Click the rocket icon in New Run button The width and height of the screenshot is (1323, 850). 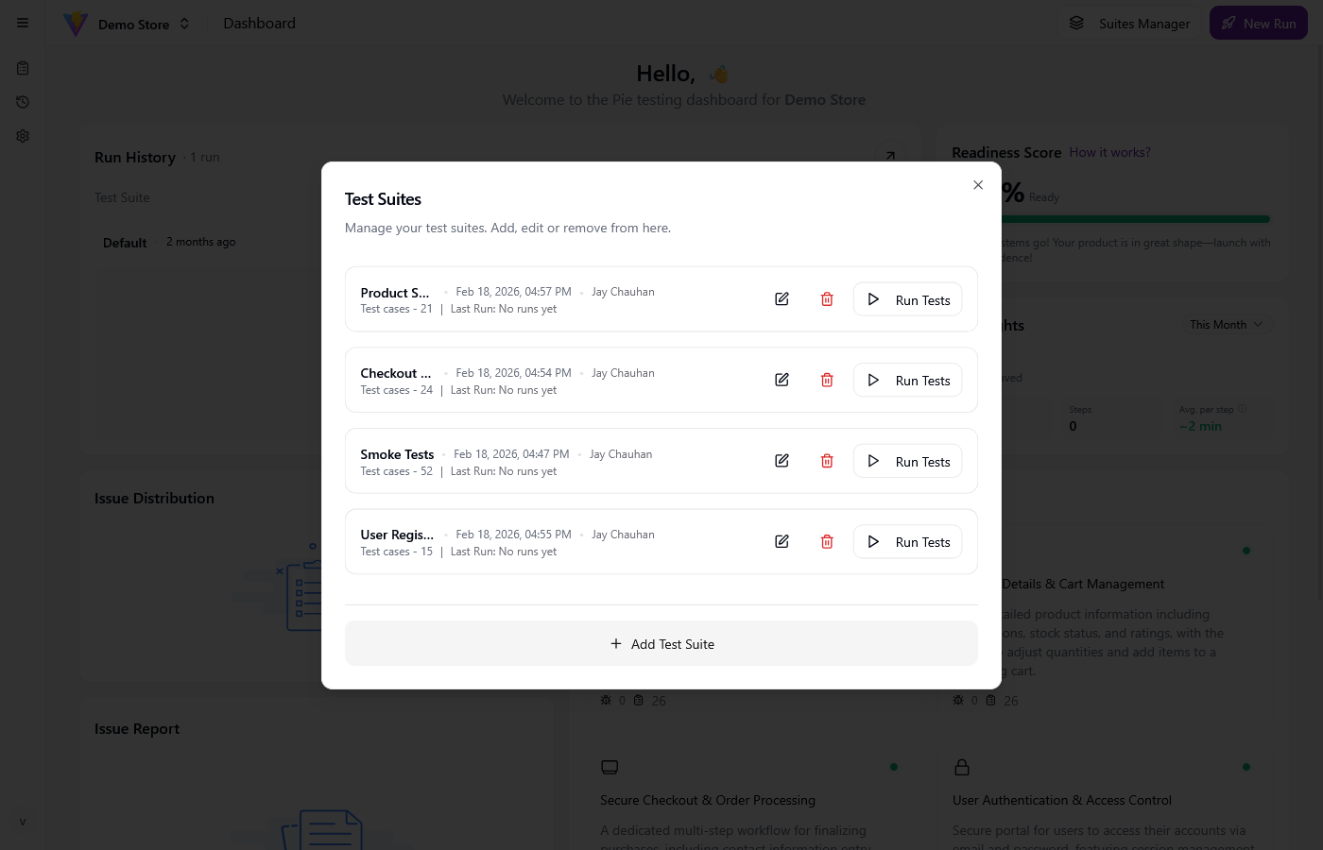1228,23
